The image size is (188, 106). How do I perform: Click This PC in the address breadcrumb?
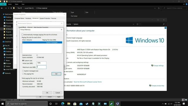[x=20, y=8]
